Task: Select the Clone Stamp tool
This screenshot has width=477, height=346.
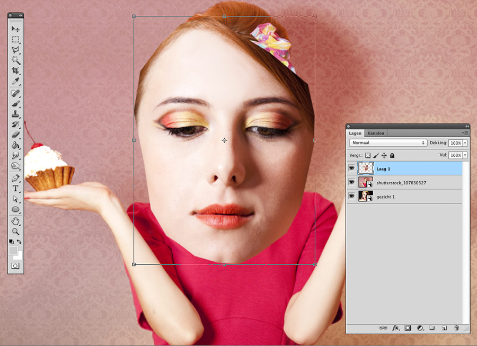Action: point(15,114)
